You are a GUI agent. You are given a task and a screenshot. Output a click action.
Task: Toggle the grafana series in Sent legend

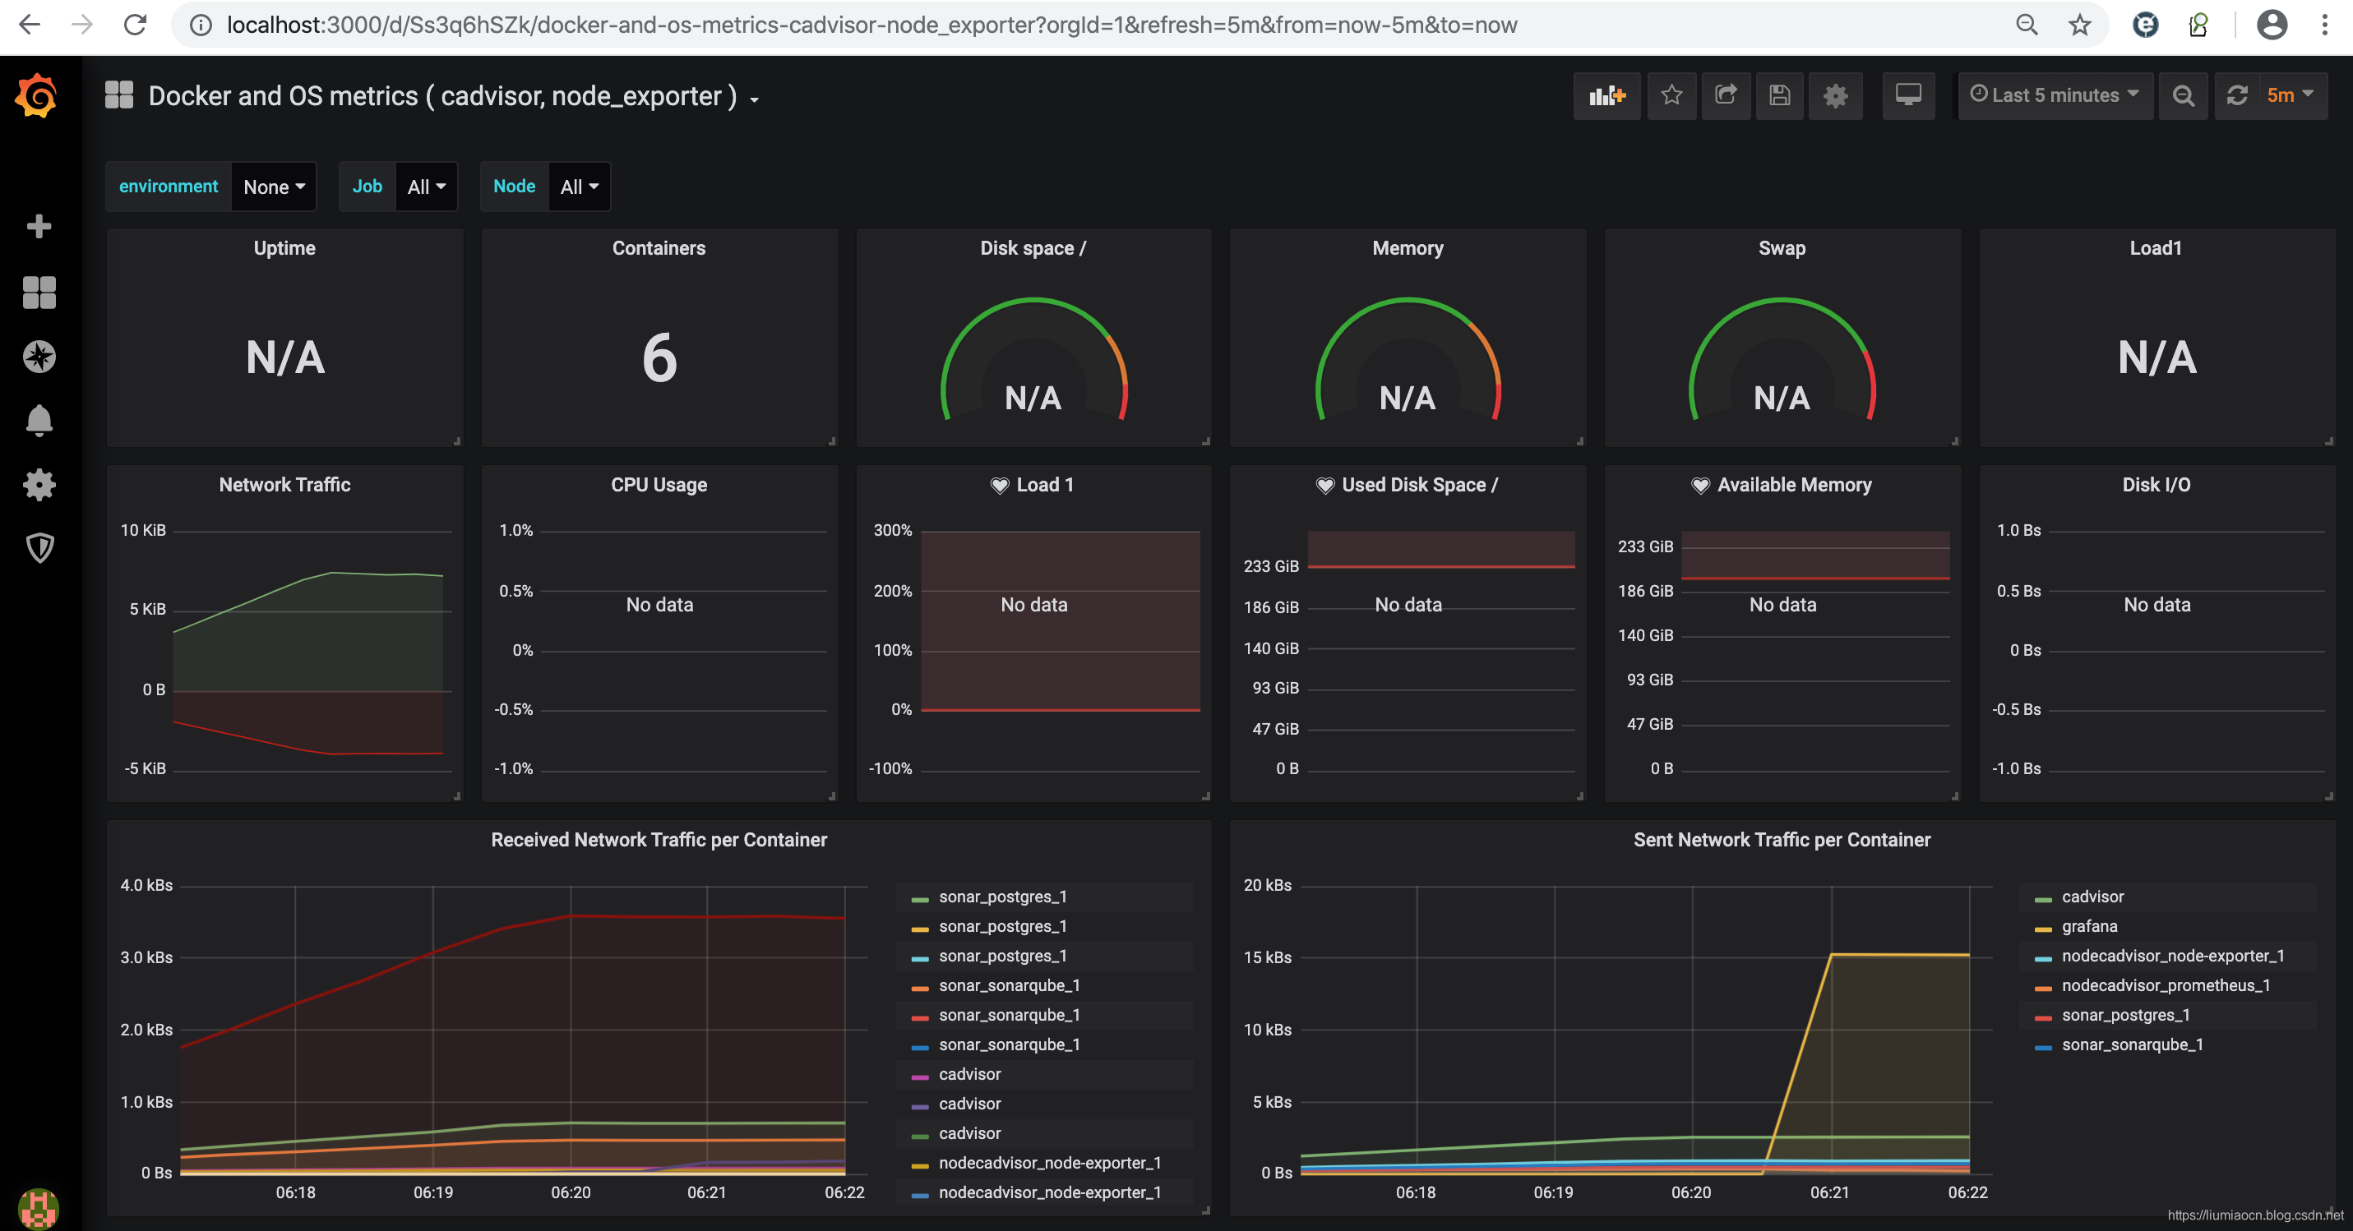click(x=2089, y=927)
